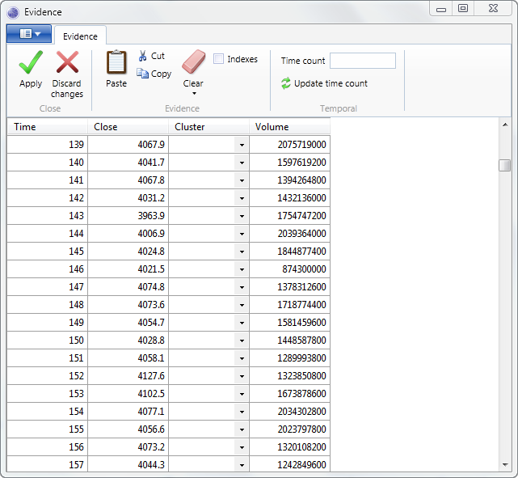Open the Cluster dropdown for row 139
This screenshot has width=518, height=478.
click(x=242, y=145)
